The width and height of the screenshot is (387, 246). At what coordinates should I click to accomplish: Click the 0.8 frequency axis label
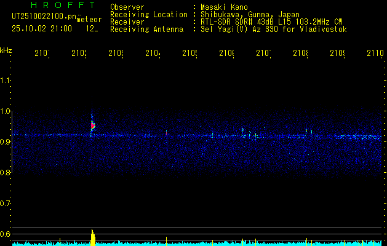click(x=5, y=172)
